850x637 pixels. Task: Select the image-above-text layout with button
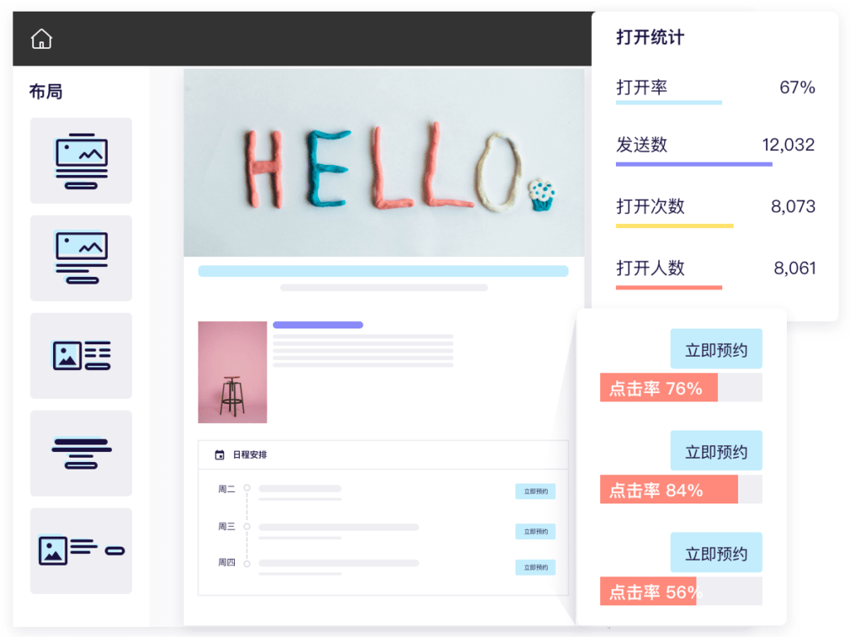click(81, 160)
